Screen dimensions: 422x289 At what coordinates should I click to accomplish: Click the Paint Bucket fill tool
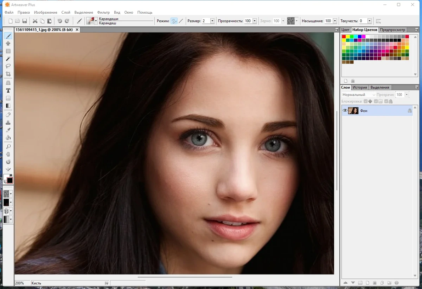click(8, 138)
